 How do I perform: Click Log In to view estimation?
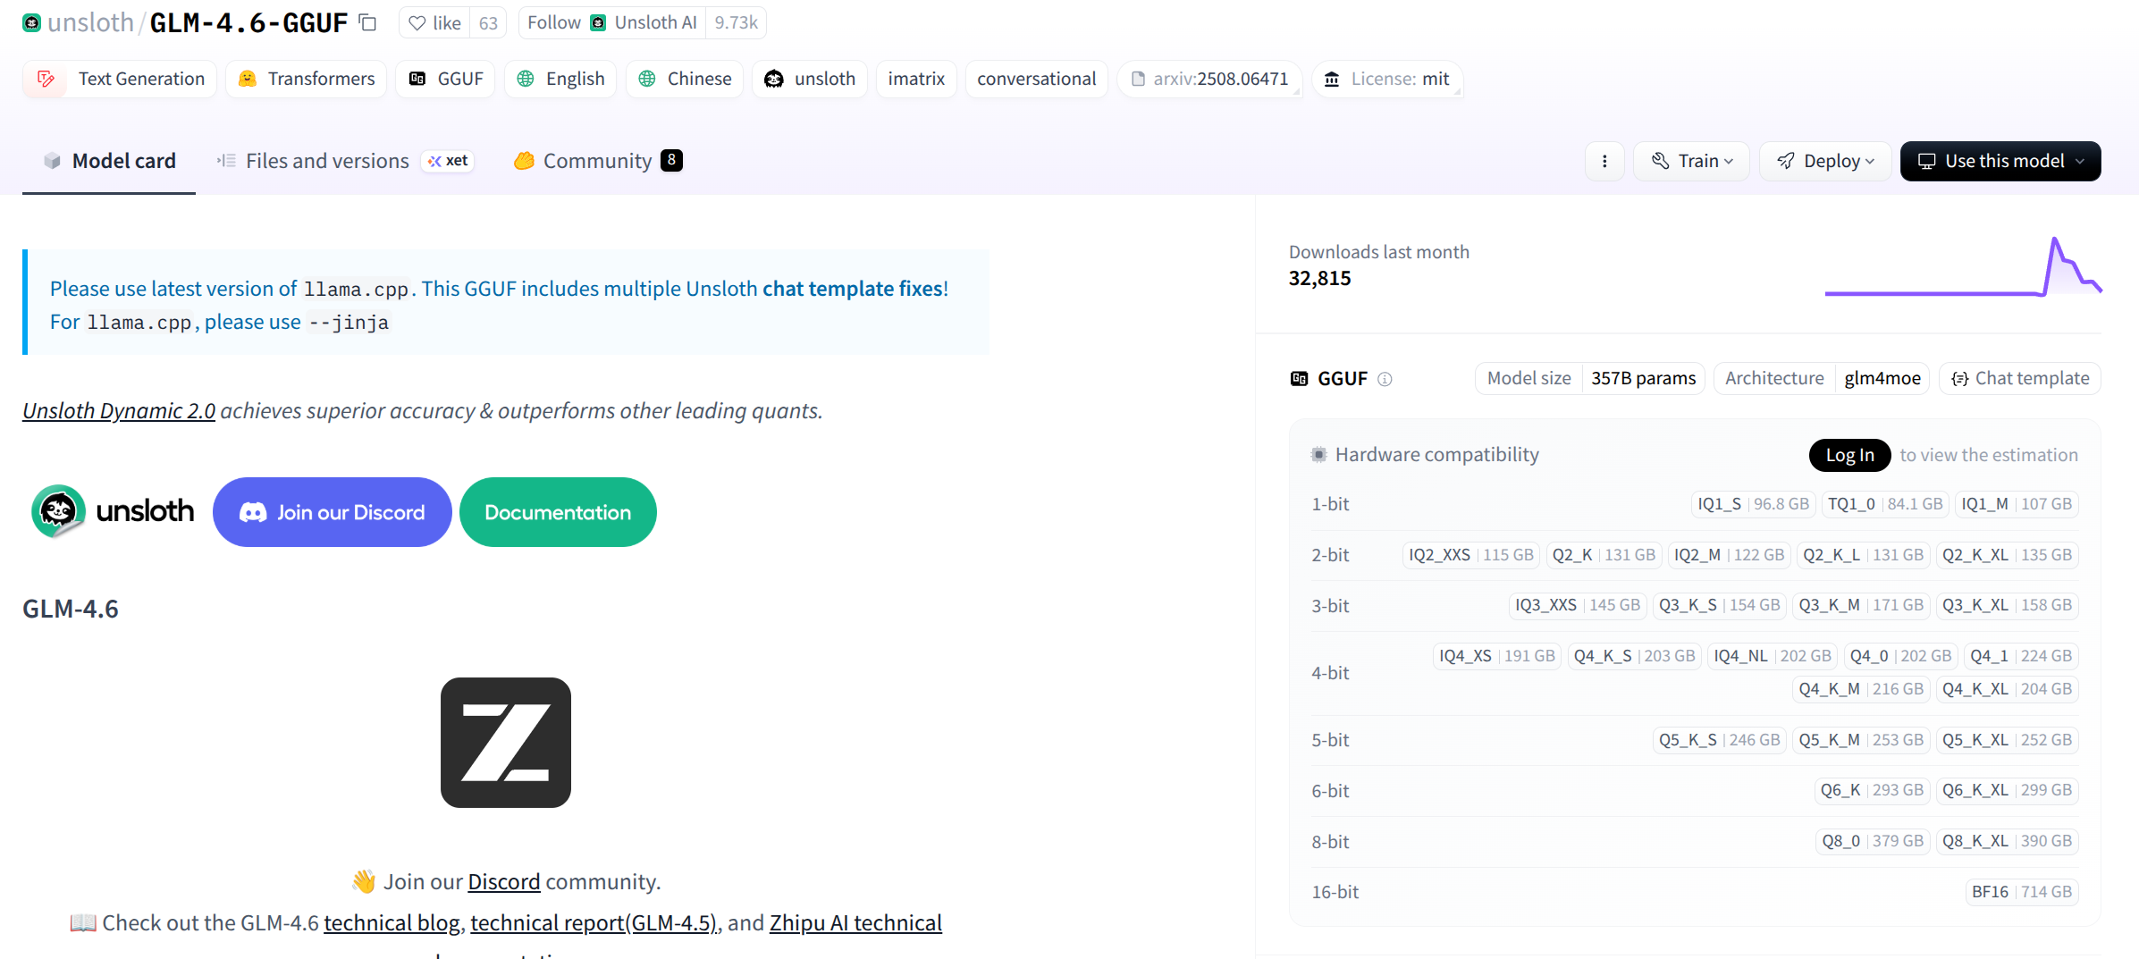pyautogui.click(x=1850, y=455)
